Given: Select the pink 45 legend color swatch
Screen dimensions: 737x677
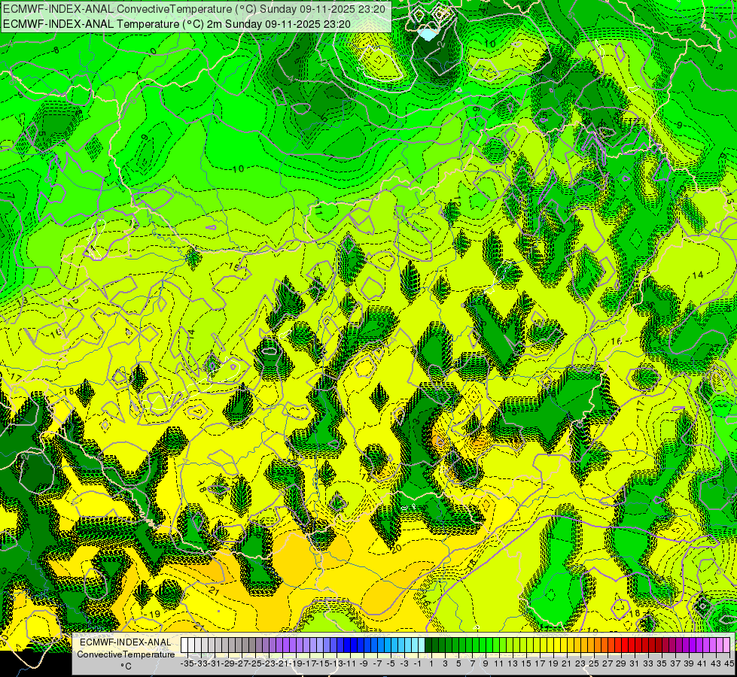Looking at the screenshot, I should click(x=726, y=645).
